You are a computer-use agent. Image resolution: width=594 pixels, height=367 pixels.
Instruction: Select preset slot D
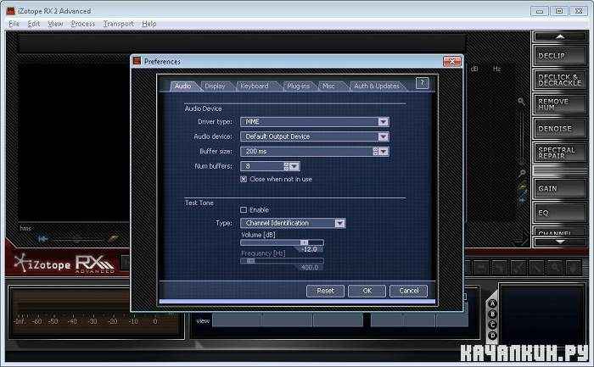(x=492, y=336)
